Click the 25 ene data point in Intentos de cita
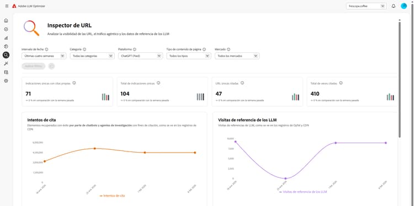The image size is (414, 206). pyautogui.click(x=94, y=149)
